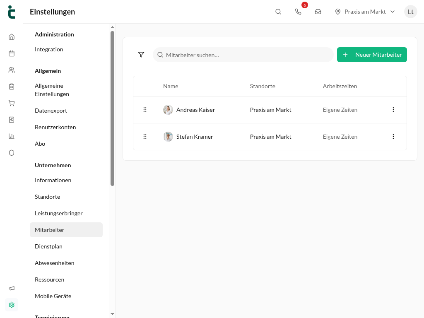Expand the Praxis am Markt location dropdown
The height and width of the screenshot is (318, 424).
coord(365,12)
